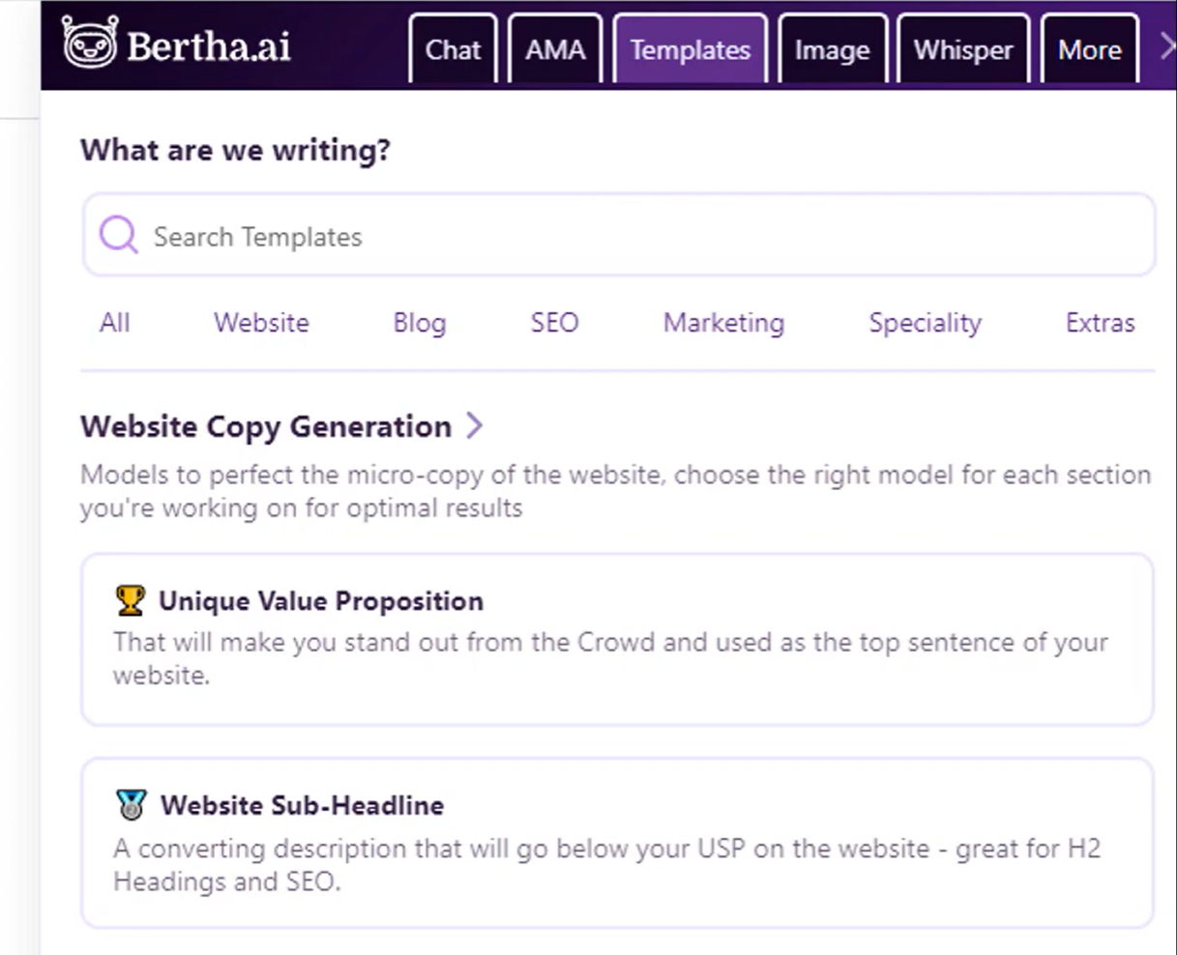Filter templates by Website category
This screenshot has height=955, width=1177.
262,323
